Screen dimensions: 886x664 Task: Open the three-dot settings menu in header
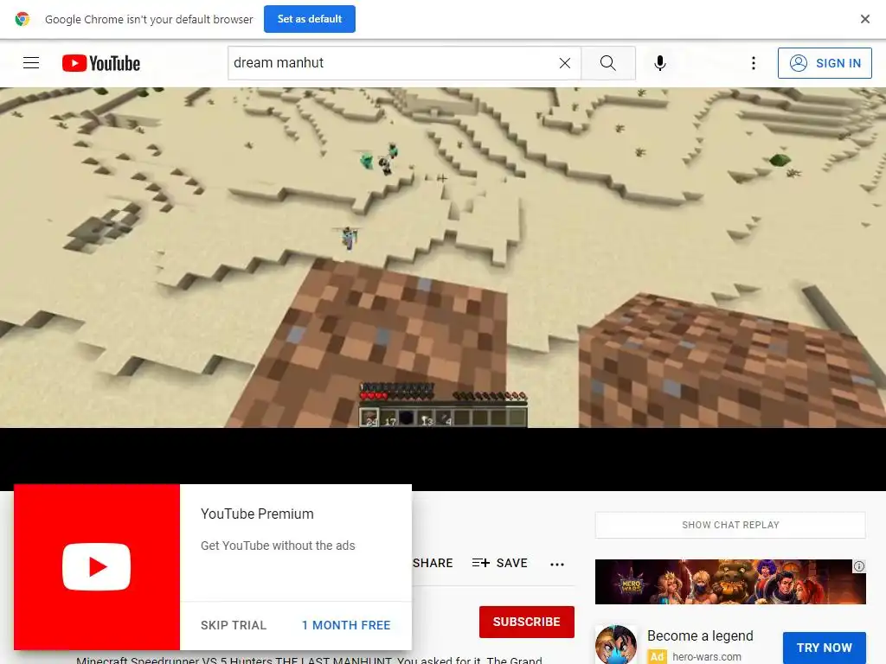tap(754, 63)
